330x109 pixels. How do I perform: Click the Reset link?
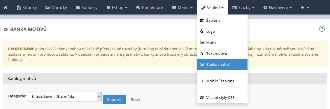[136, 100]
